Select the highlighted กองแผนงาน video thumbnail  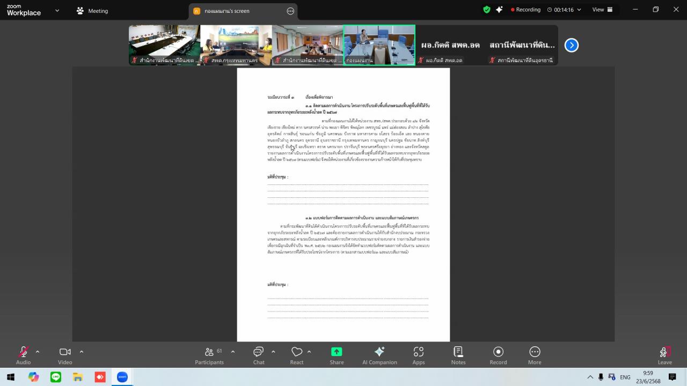[379, 45]
